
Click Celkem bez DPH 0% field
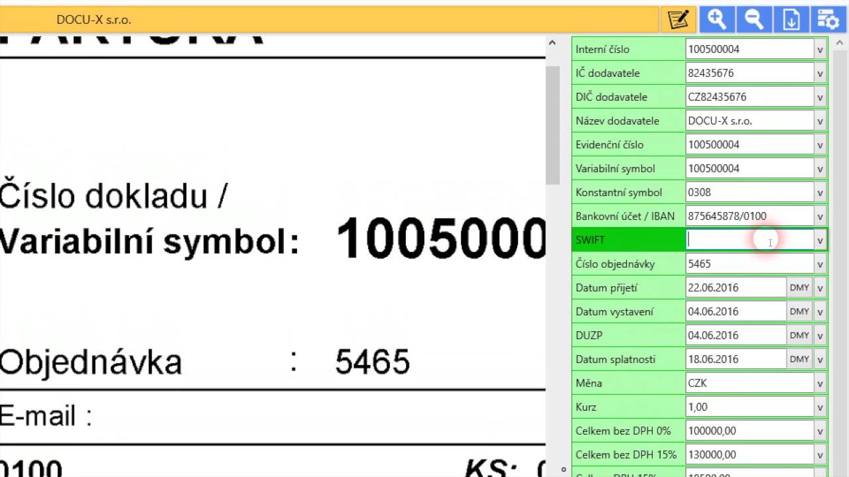(750, 431)
